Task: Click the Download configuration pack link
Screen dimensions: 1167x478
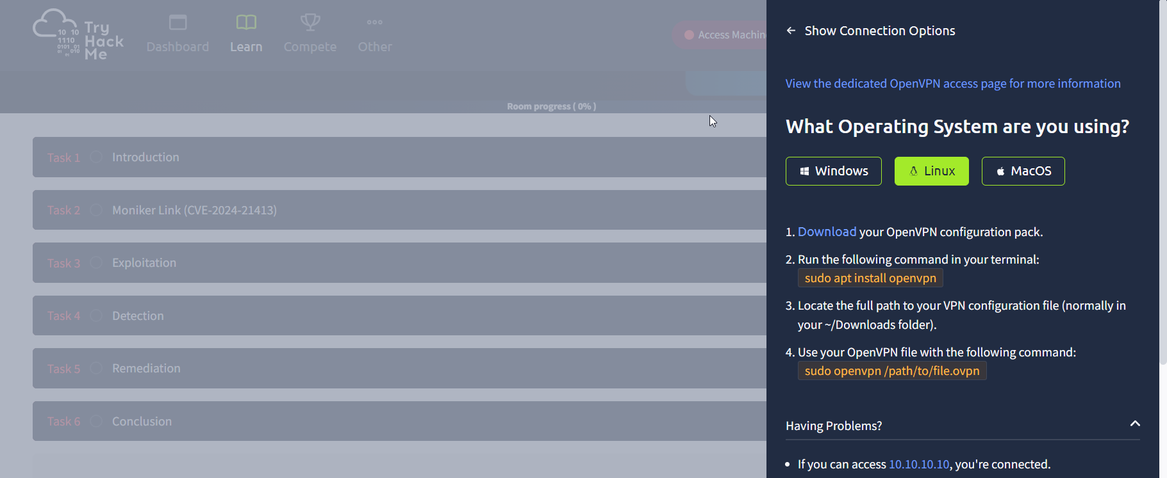Action: click(x=827, y=232)
